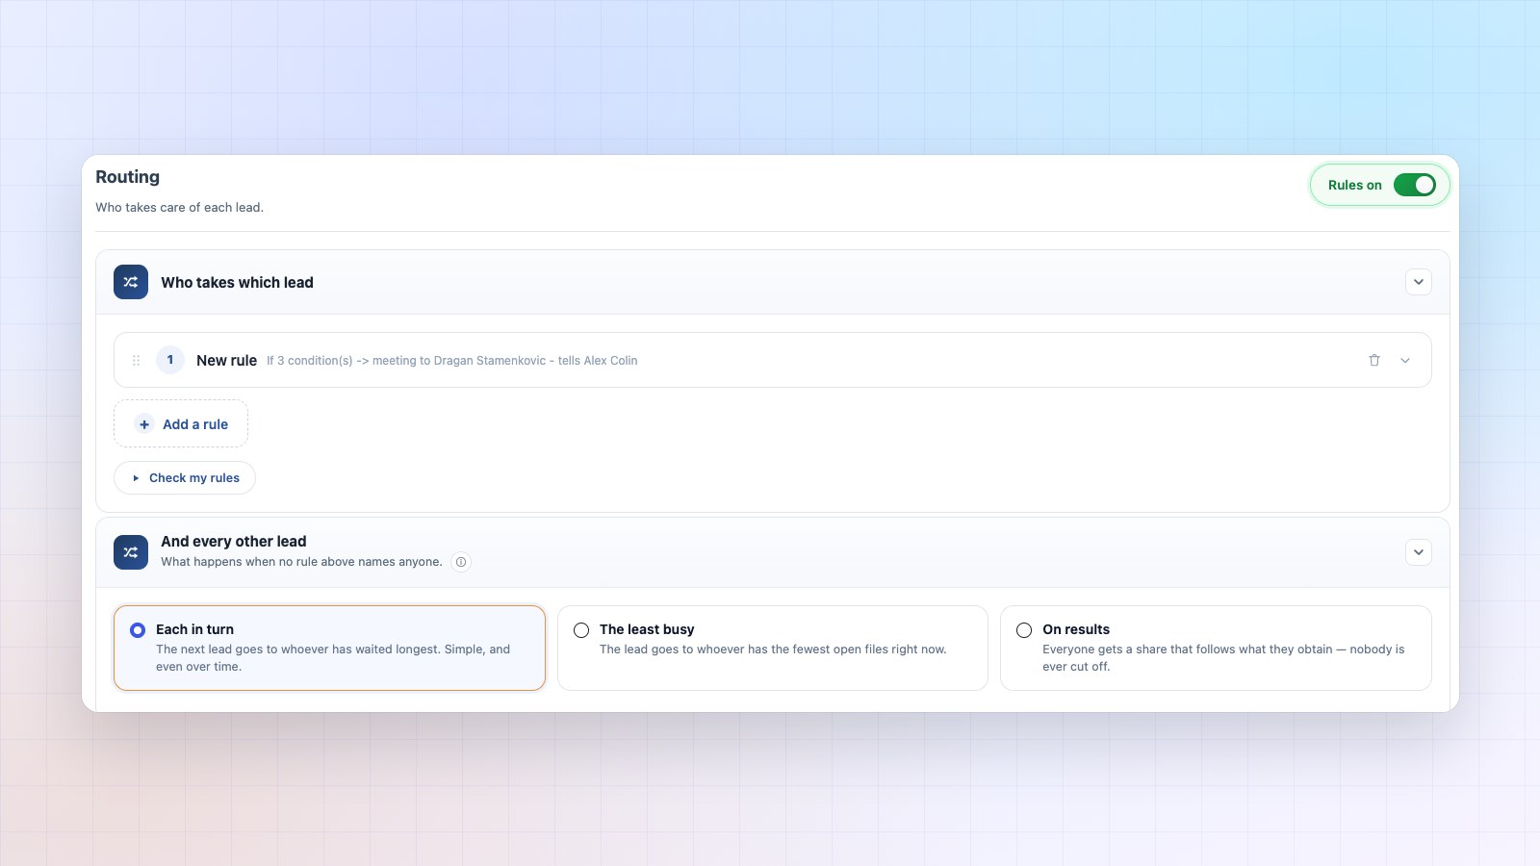
Task: Click the rule number 1 badge
Action: coord(170,360)
